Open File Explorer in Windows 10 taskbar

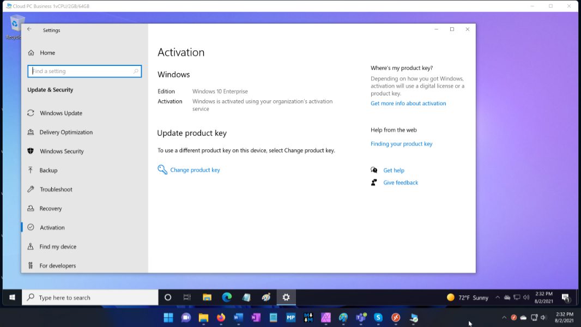(x=207, y=298)
